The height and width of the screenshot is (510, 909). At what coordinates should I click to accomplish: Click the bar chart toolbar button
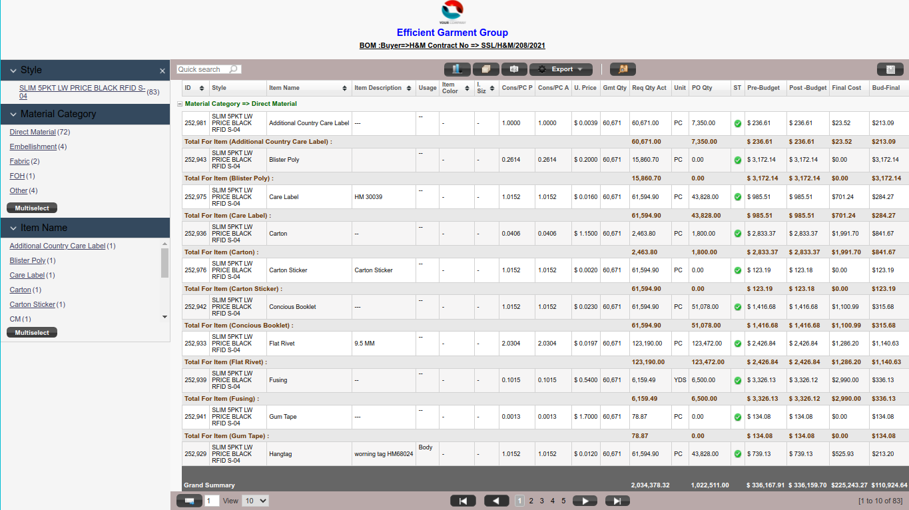(x=457, y=69)
